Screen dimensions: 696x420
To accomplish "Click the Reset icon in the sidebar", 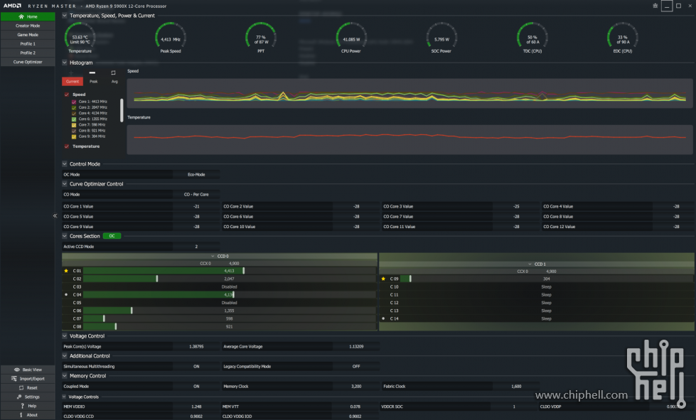I will 21,387.
